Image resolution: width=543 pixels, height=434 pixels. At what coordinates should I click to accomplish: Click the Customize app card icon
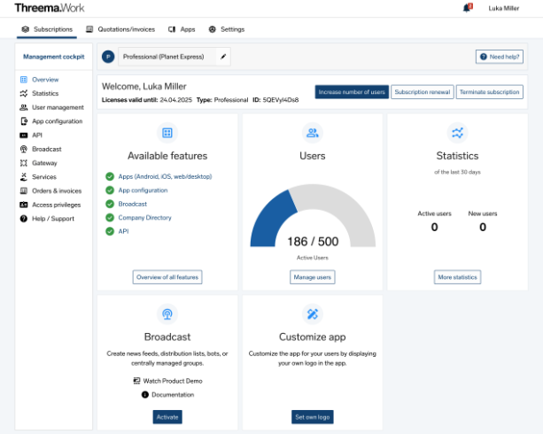pos(313,314)
